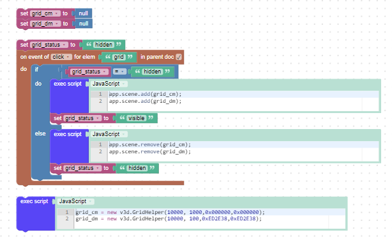Open grid_status dropdown in the if condition
The height and width of the screenshot is (237, 392).
tap(89, 72)
